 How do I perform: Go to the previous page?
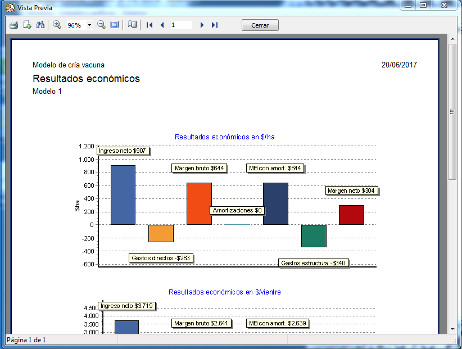[162, 25]
